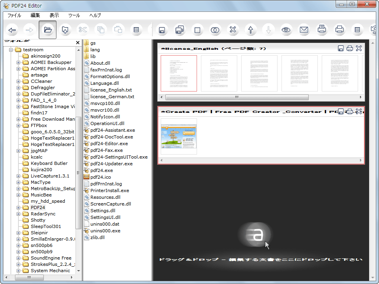The width and height of the screenshot is (379, 284).
Task: Click the merge documents overlapping circles icon
Action: click(215, 30)
